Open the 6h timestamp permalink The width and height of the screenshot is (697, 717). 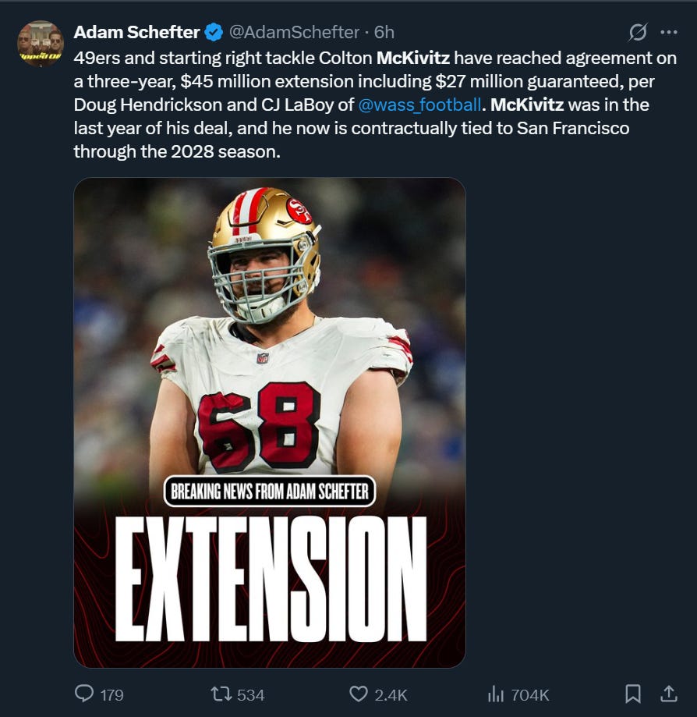point(384,32)
